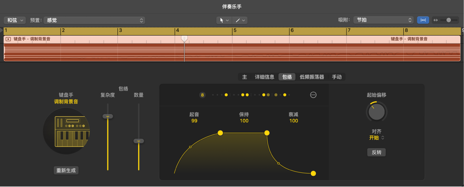Switch to the 手动 tab
The width and height of the screenshot is (464, 187).
click(x=337, y=77)
